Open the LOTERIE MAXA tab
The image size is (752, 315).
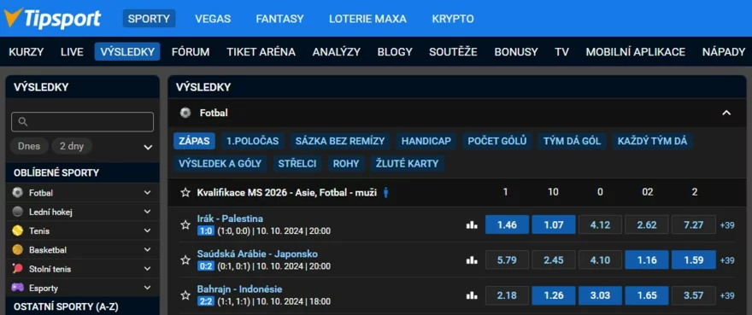point(367,19)
